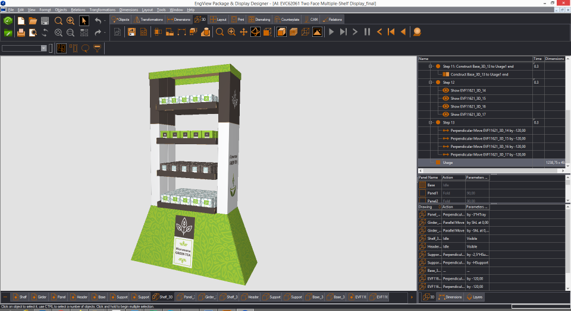Screen dimensions: 571x311
Task: Open the Transformations menu
Action: point(102,10)
